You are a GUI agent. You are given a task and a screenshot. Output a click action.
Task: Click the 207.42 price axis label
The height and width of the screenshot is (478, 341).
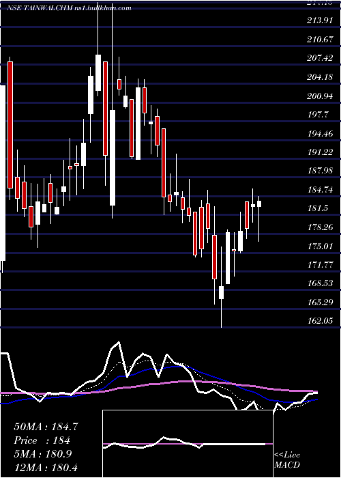point(320,58)
